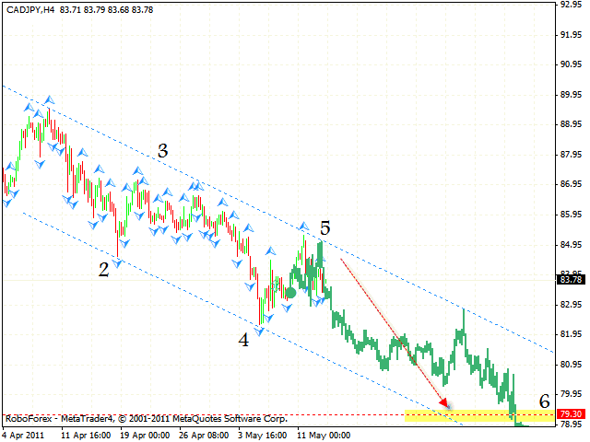The width and height of the screenshot is (590, 442).
Task: Click the wave label 2
Action: (x=104, y=268)
